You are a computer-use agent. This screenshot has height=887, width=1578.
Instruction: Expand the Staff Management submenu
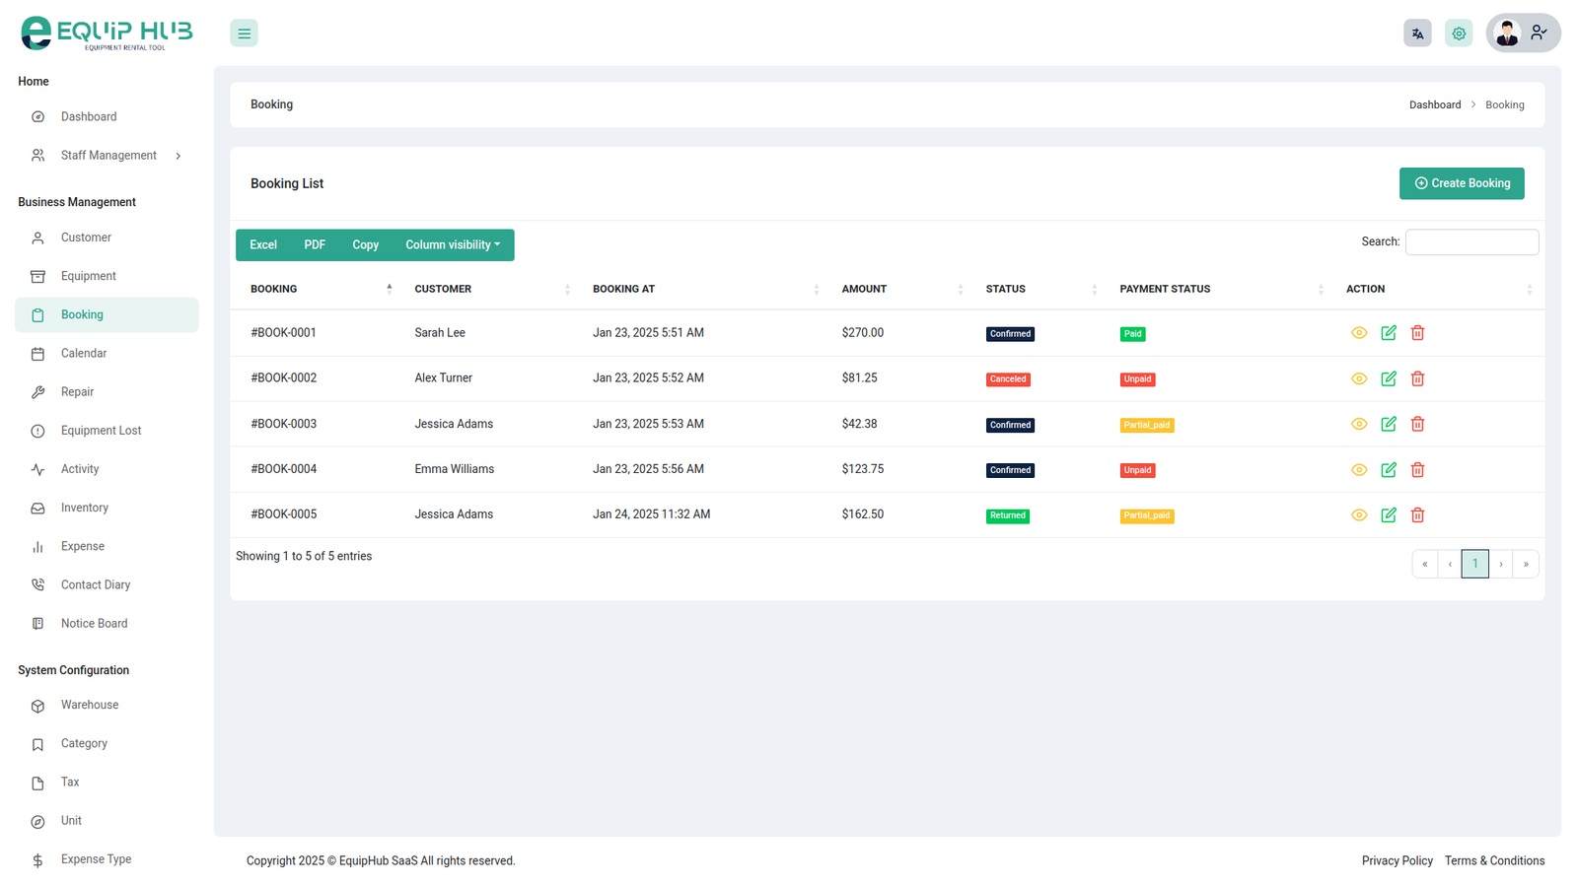108,156
